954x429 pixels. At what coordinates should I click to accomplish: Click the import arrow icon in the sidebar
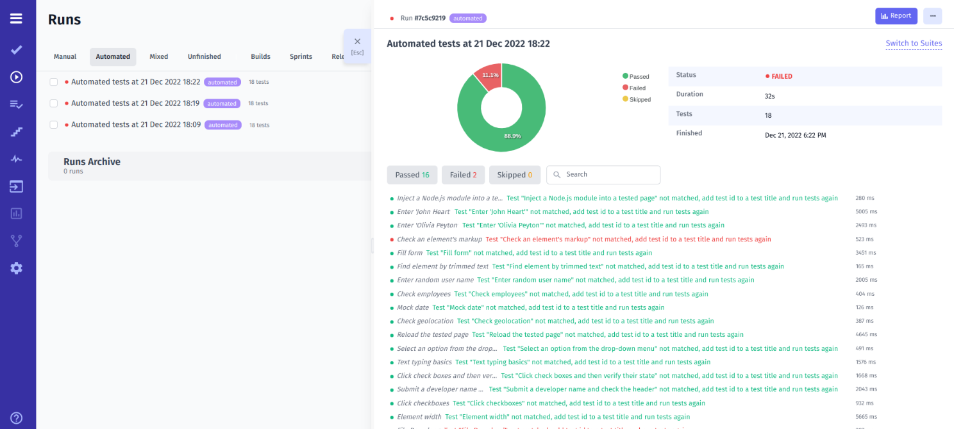pyautogui.click(x=16, y=186)
